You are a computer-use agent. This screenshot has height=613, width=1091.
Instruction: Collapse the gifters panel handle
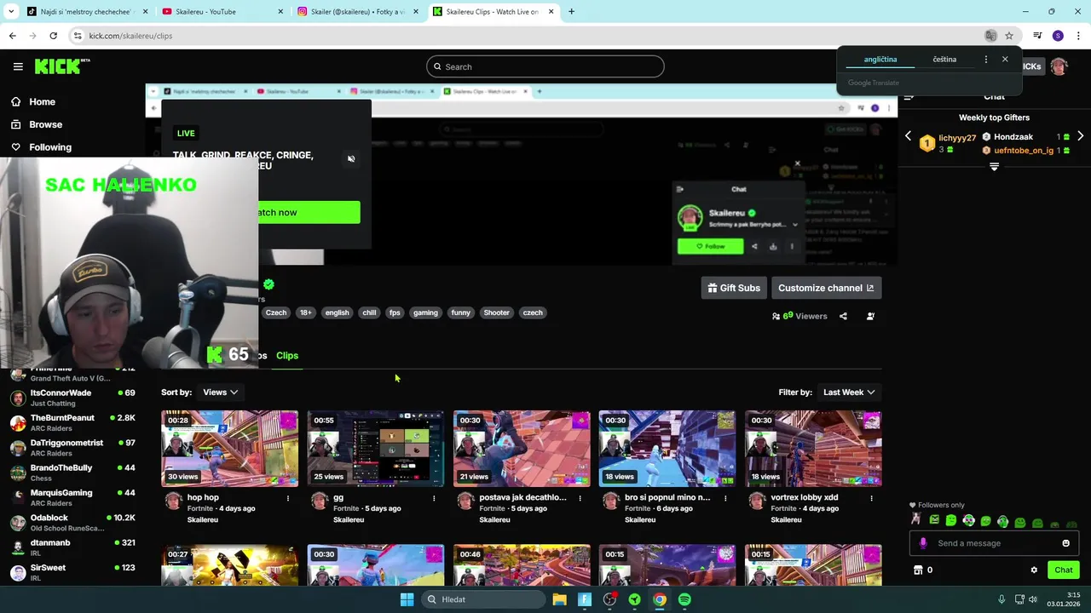point(994,167)
